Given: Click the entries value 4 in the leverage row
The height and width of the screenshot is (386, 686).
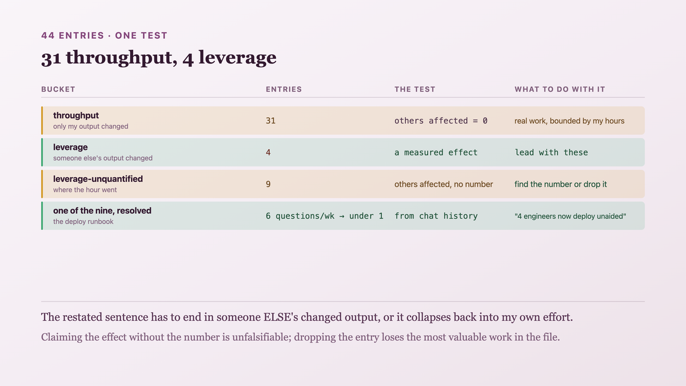Looking at the screenshot, I should click(268, 152).
